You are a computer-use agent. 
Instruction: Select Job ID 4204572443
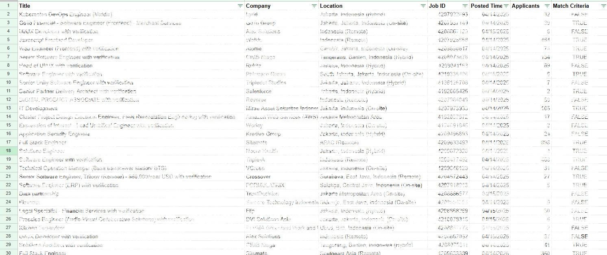pyautogui.click(x=448, y=177)
